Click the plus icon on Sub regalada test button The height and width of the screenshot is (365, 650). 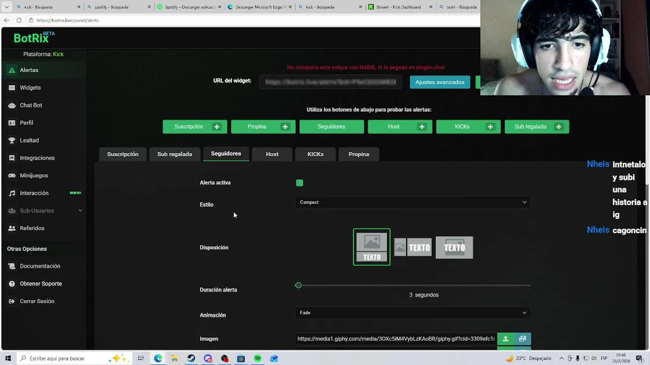point(559,127)
